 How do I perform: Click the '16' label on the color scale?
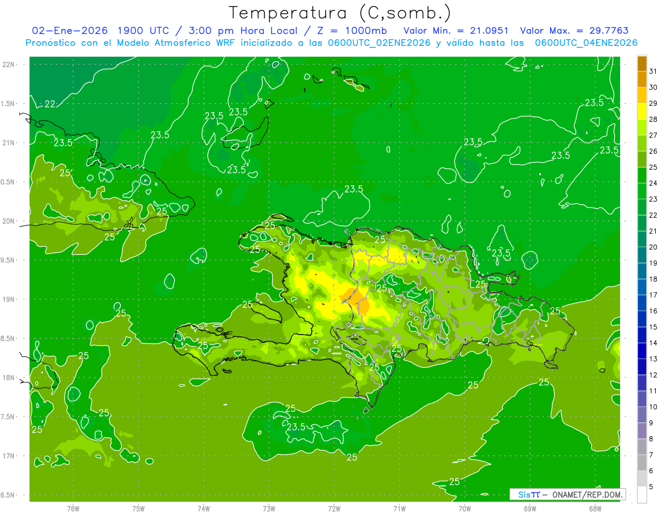(653, 311)
